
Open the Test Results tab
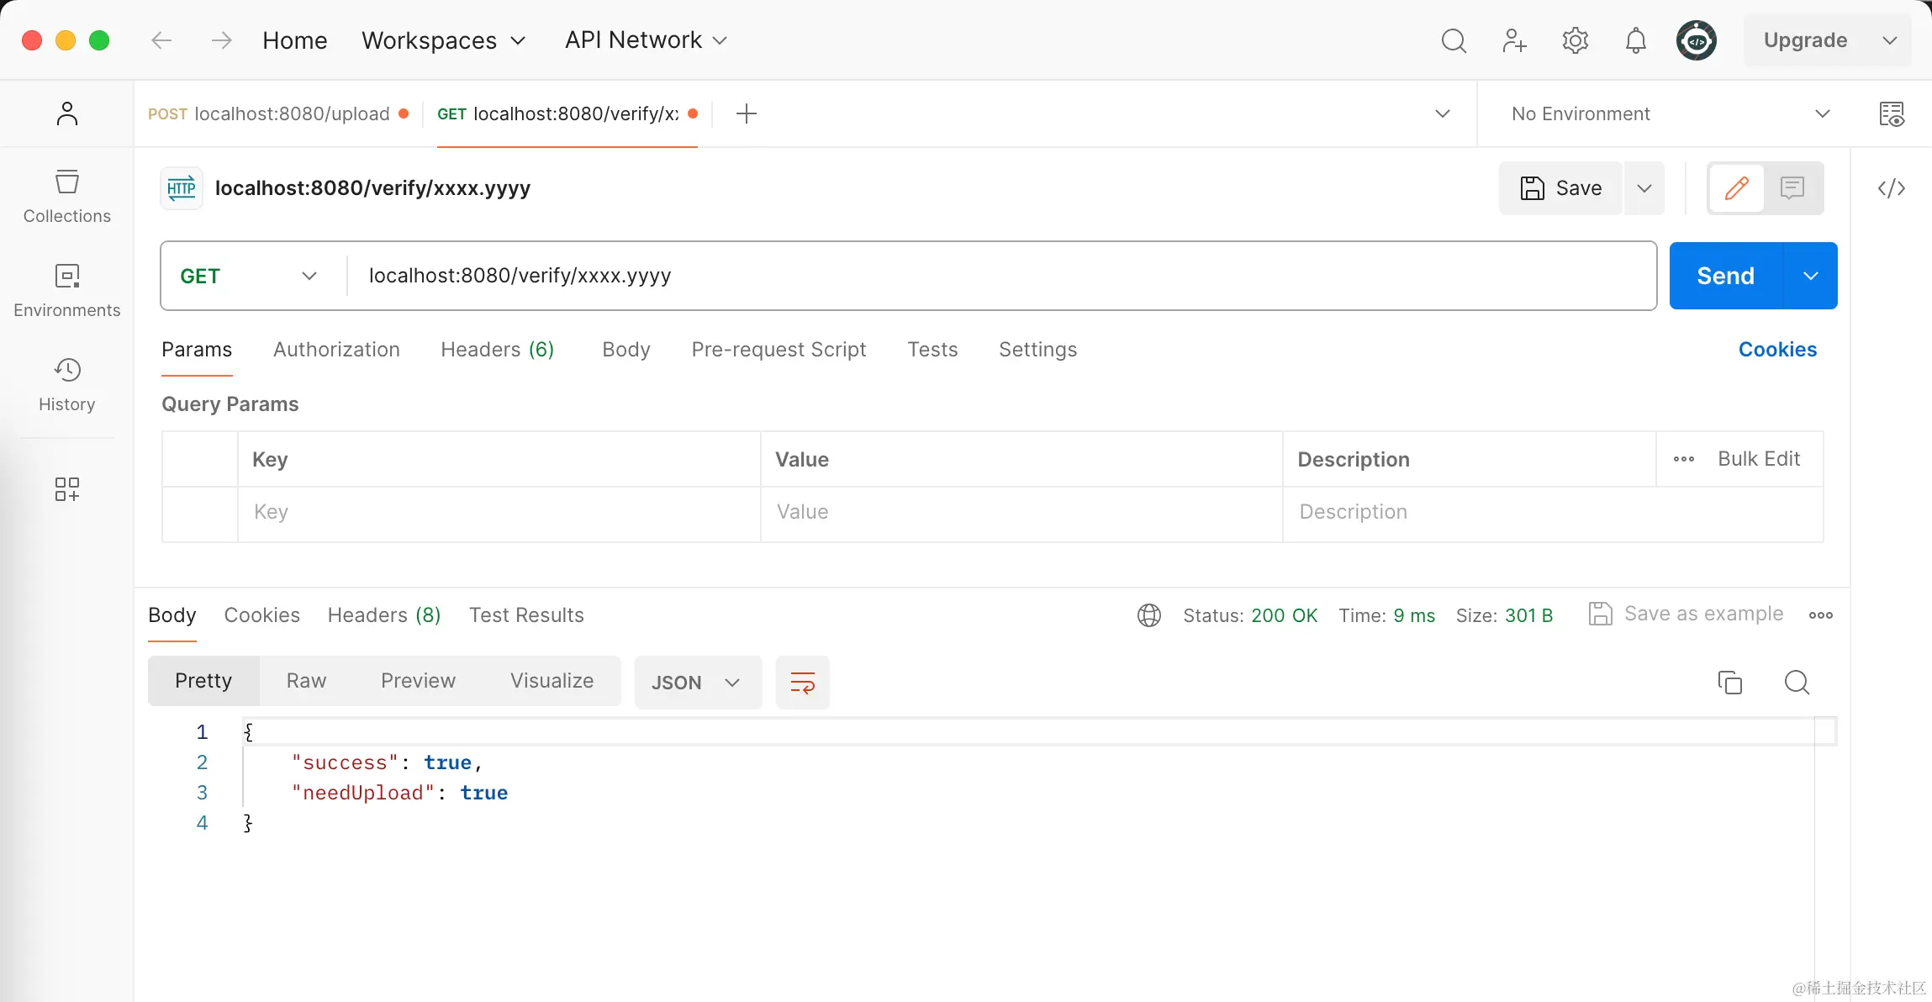point(526,615)
